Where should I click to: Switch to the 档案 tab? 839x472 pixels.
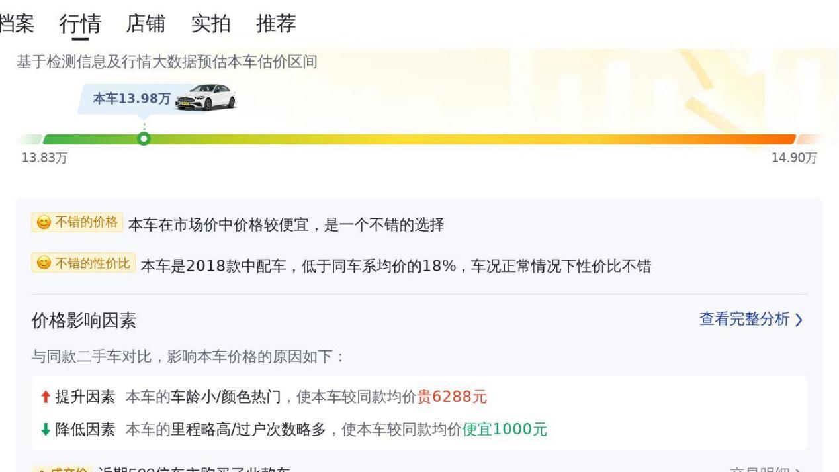tap(20, 24)
